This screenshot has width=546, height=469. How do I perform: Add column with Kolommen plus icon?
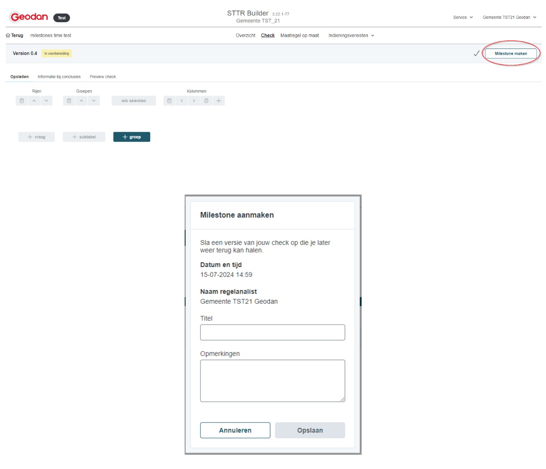tap(218, 101)
